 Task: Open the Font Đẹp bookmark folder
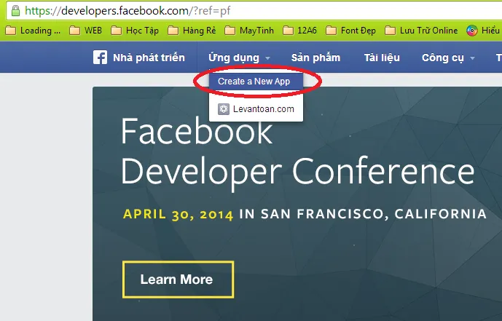point(350,31)
